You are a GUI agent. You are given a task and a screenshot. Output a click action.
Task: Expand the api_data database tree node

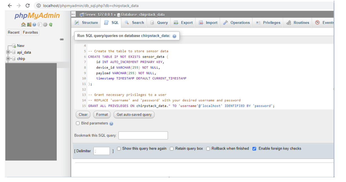click(x=8, y=52)
